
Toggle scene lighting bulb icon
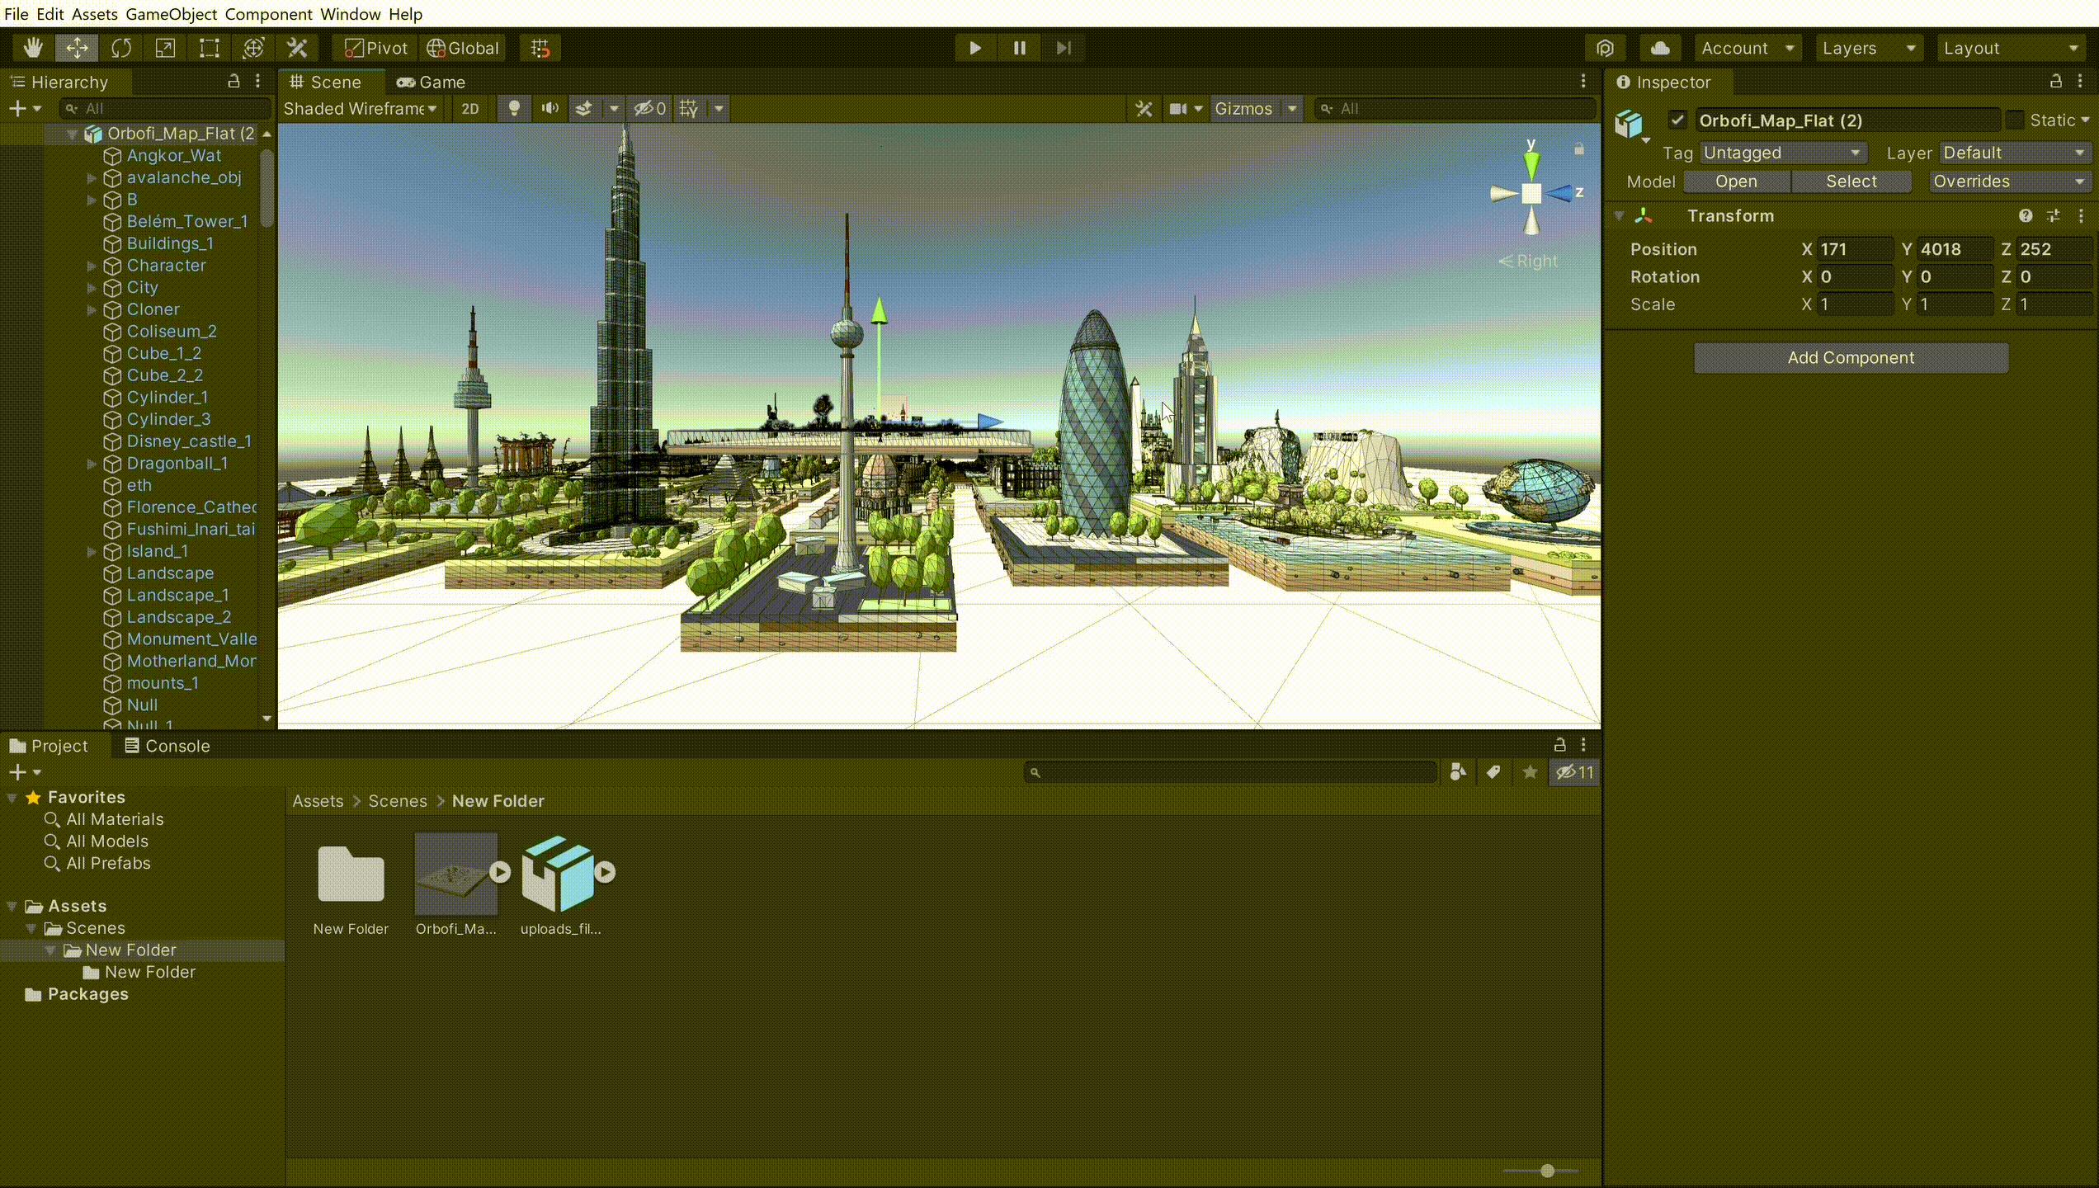point(514,108)
